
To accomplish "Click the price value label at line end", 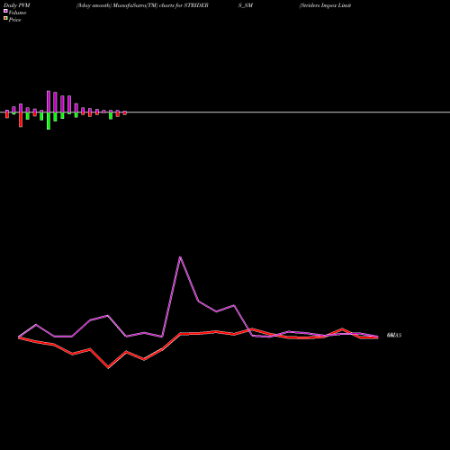I will [x=394, y=336].
